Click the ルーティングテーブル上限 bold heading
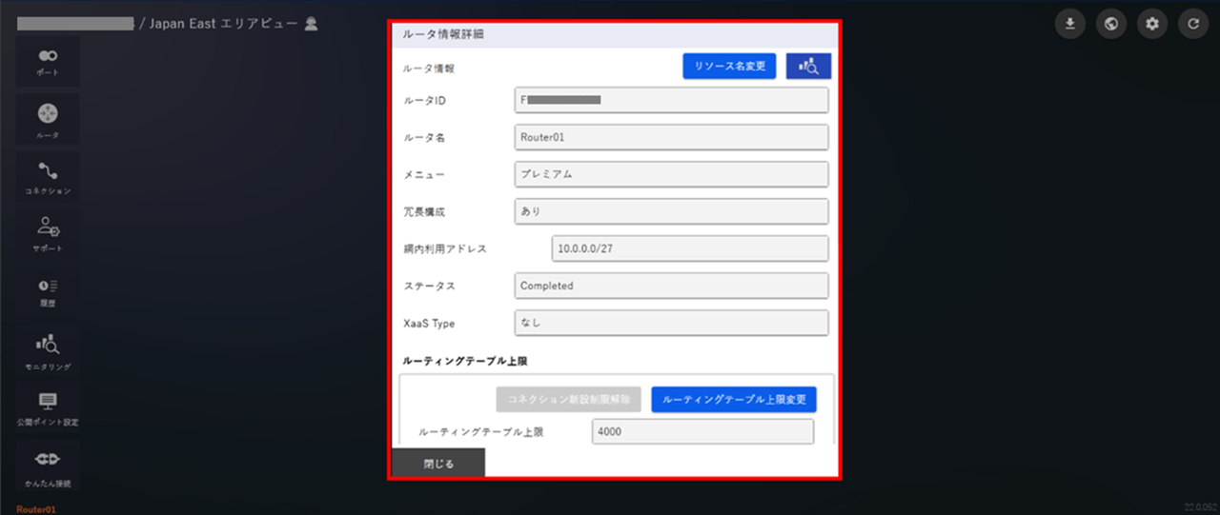This screenshot has width=1220, height=515. 465,362
